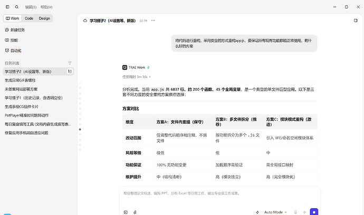
Task: Maximize the application window
Action: (347, 7)
